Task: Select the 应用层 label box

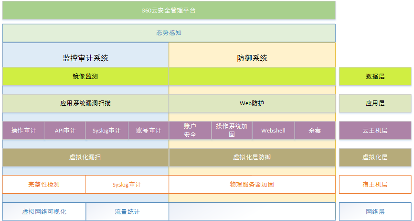Action: (x=375, y=103)
